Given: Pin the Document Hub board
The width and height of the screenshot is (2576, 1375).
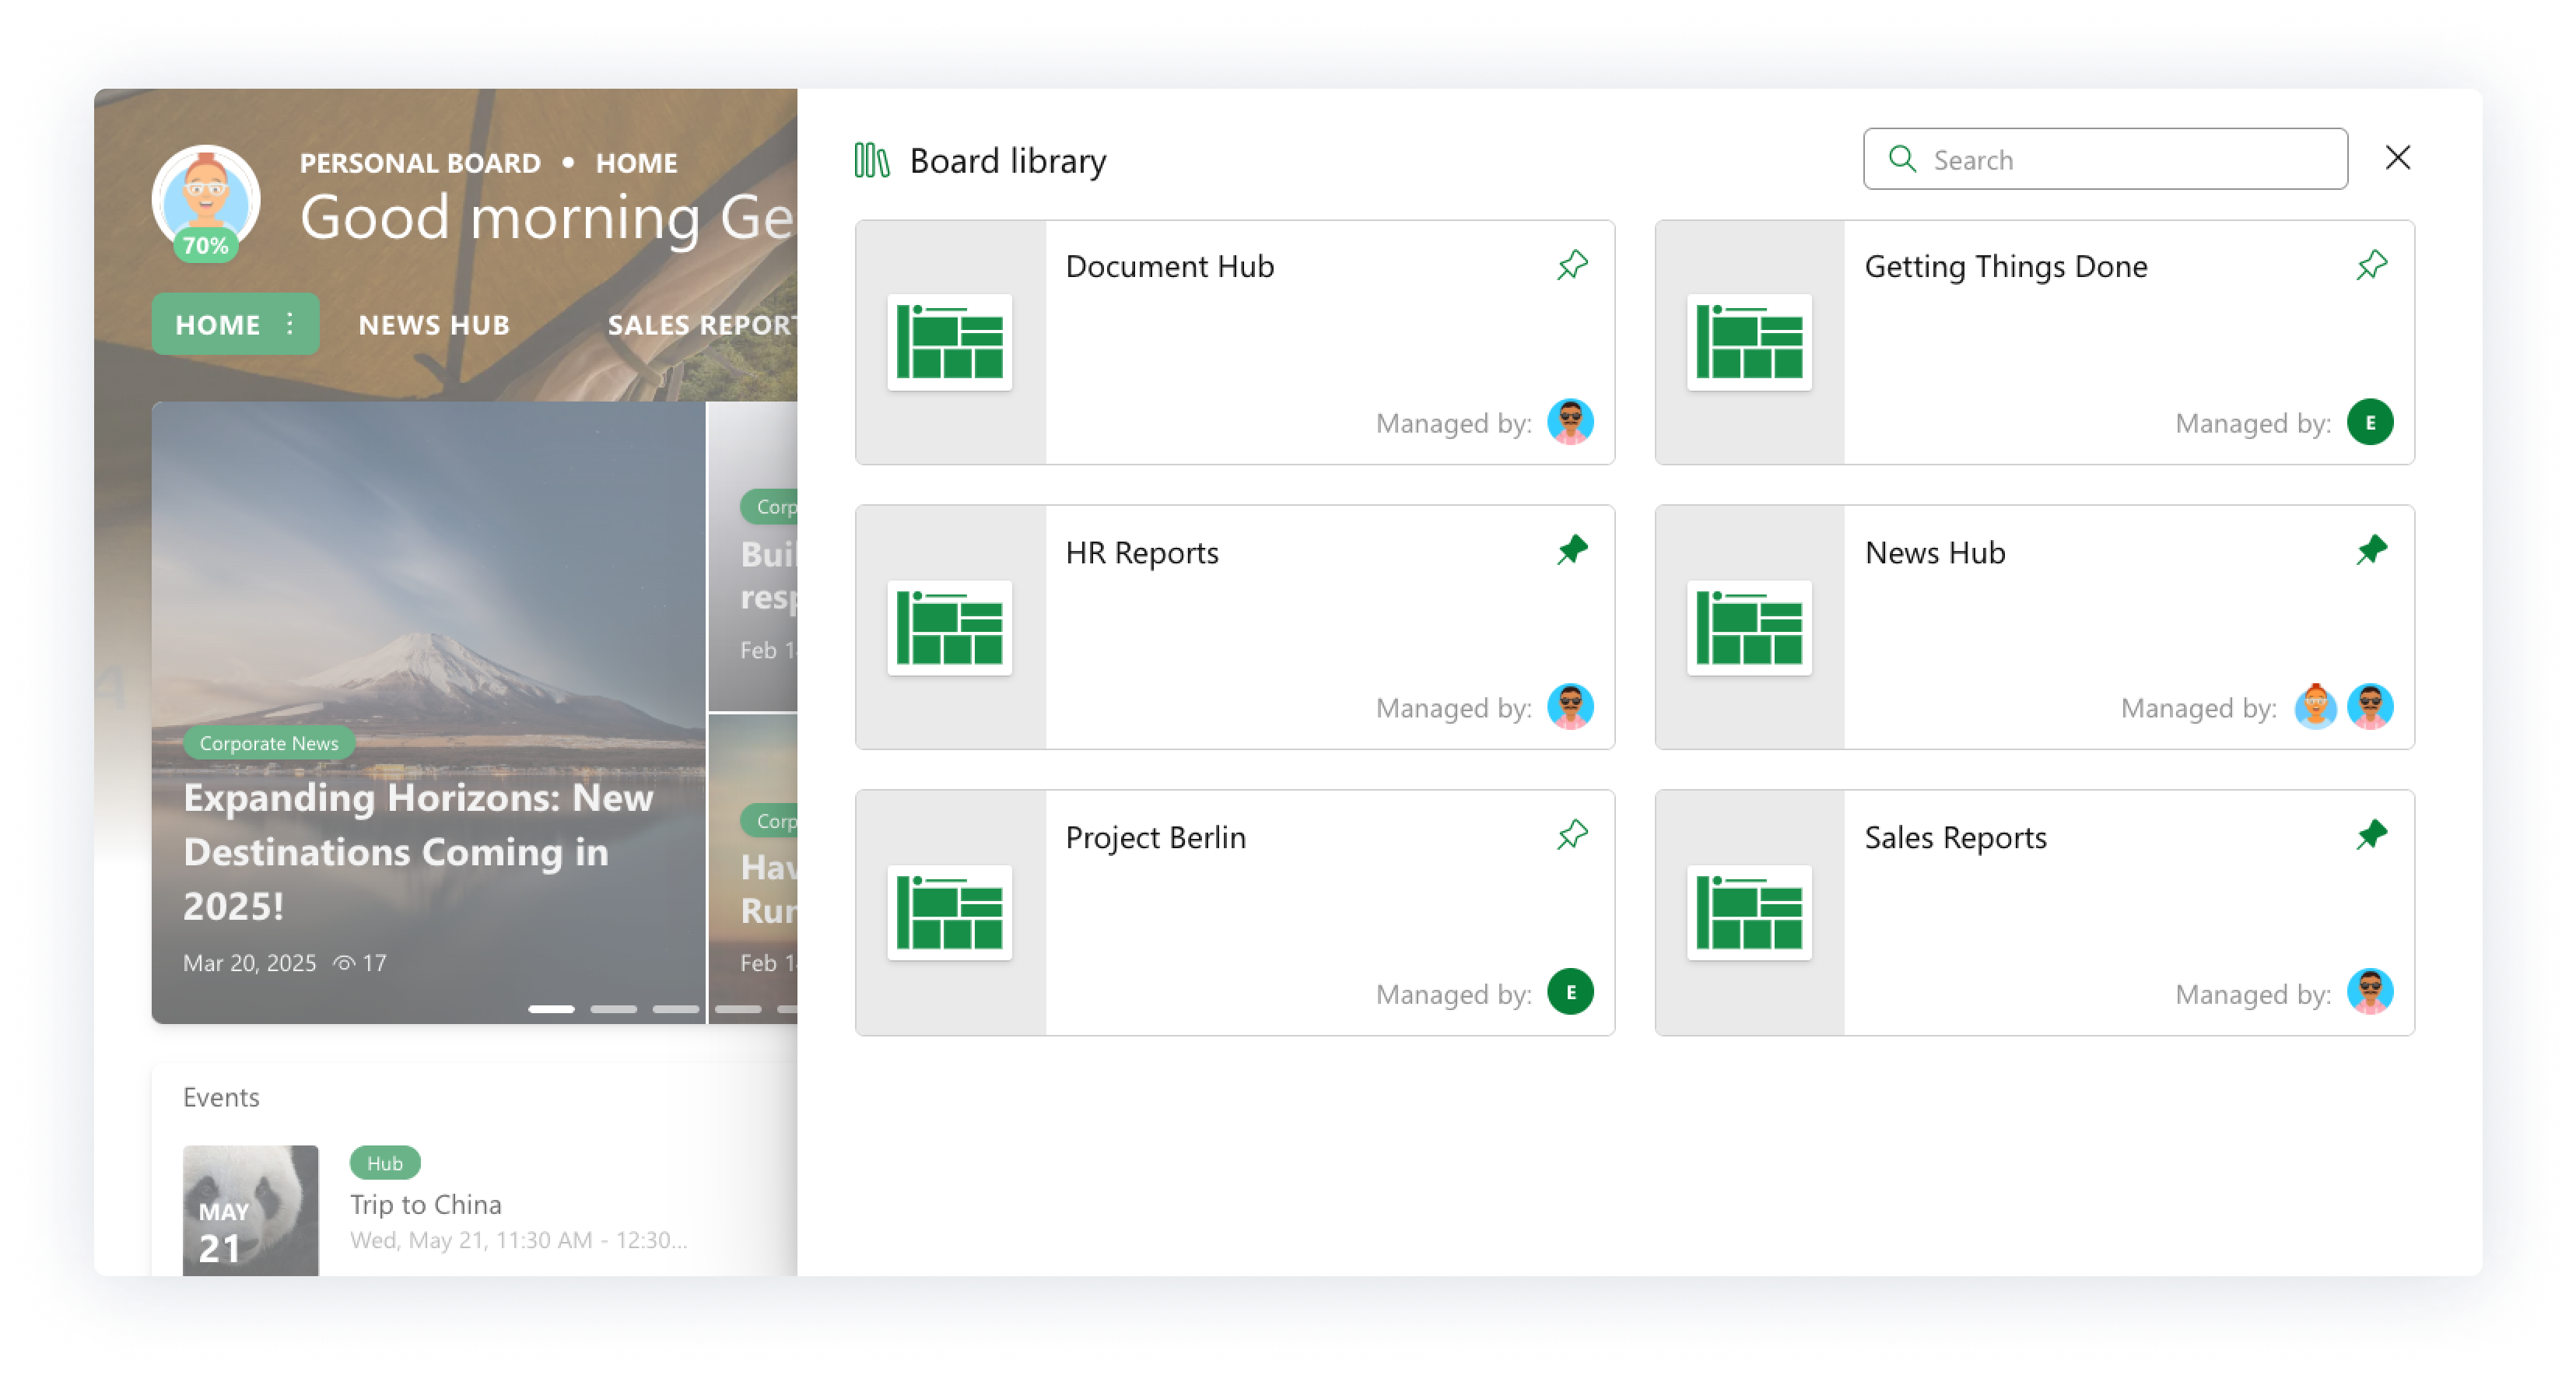Looking at the screenshot, I should pos(1571,265).
